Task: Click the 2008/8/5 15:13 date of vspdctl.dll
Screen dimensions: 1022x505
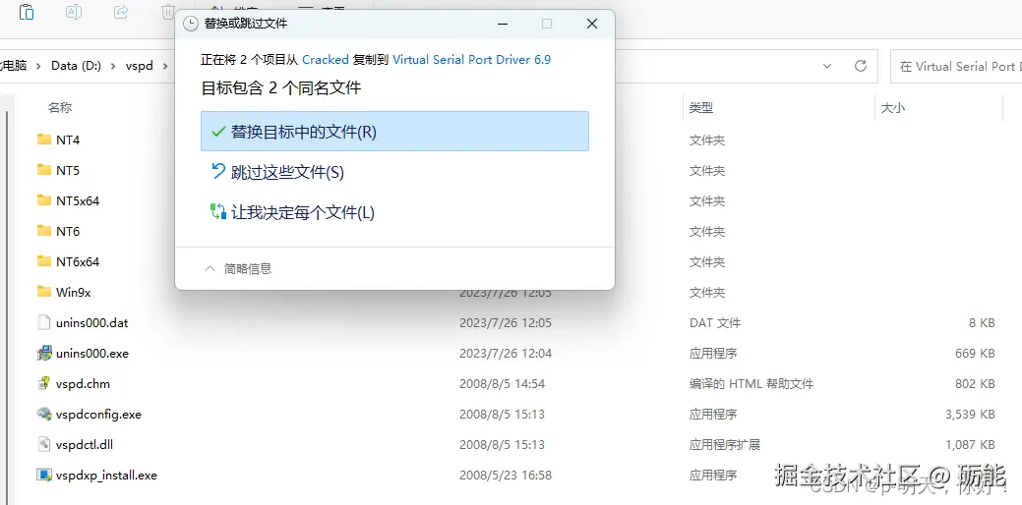Action: click(502, 445)
